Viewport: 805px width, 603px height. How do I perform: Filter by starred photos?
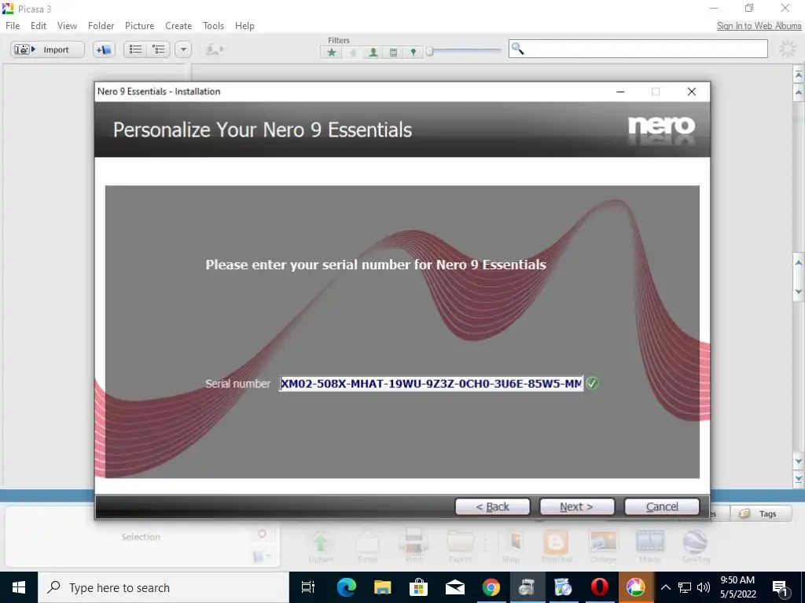click(332, 53)
